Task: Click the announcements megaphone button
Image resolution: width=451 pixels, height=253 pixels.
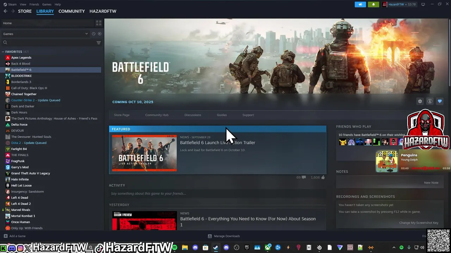Action: coord(360,4)
